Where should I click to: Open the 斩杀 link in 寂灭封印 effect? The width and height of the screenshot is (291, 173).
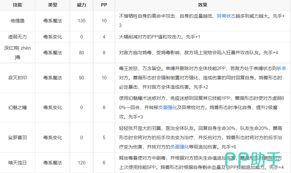[282, 69]
